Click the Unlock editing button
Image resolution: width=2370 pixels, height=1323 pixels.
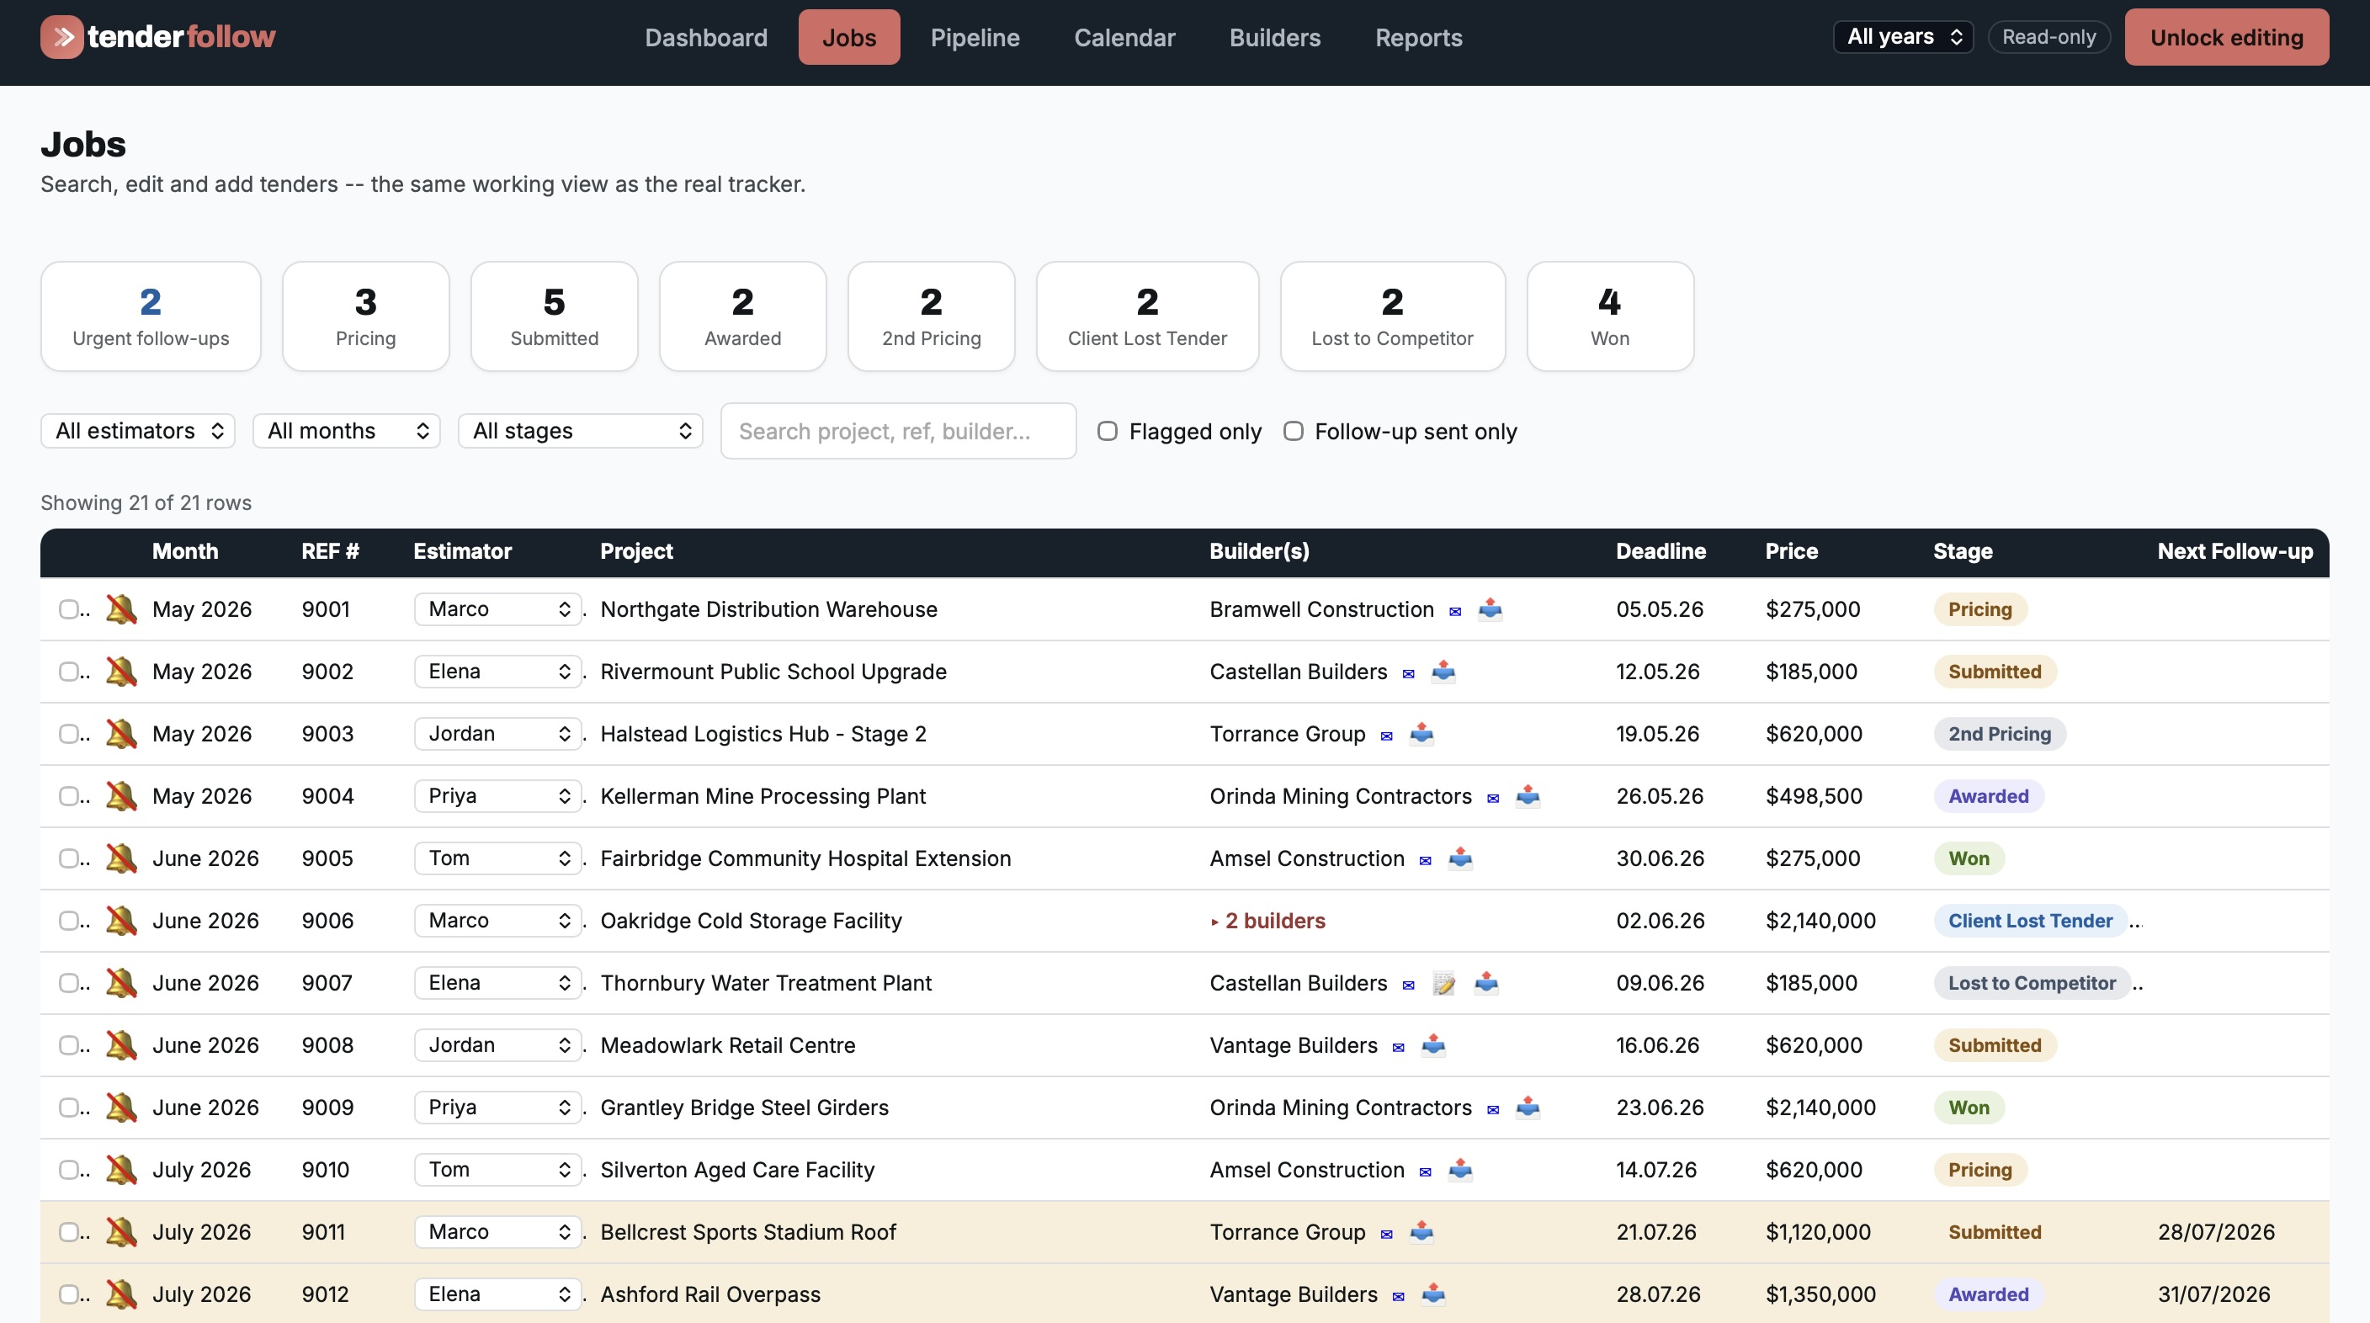pyautogui.click(x=2226, y=37)
